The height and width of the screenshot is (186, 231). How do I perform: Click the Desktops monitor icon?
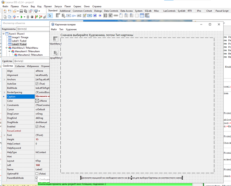tap(36, 11)
